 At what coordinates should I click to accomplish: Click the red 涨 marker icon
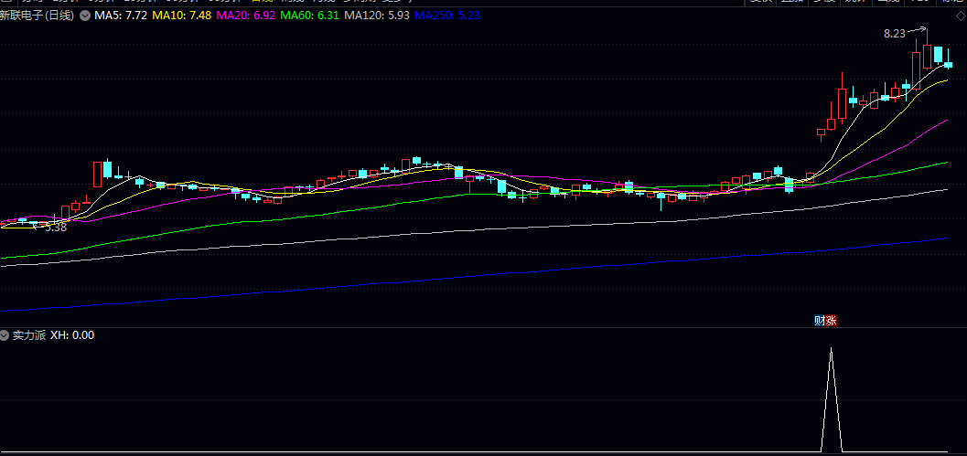point(831,321)
